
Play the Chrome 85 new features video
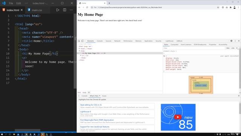(x=178, y=117)
